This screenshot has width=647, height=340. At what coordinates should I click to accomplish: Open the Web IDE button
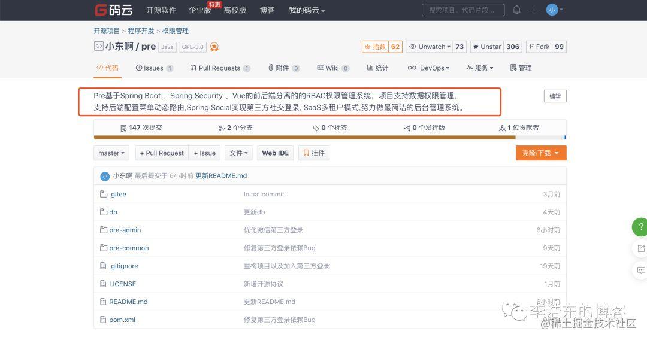pos(275,153)
